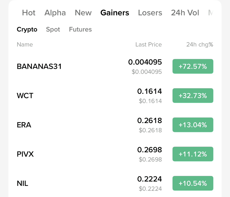
Task: Tap the +72.57% change badge
Action: click(193, 66)
